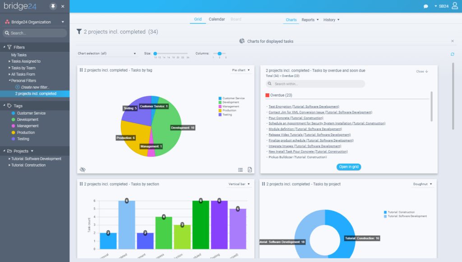Open the chat messages icon
The width and height of the screenshot is (462, 262).
pyautogui.click(x=426, y=6)
